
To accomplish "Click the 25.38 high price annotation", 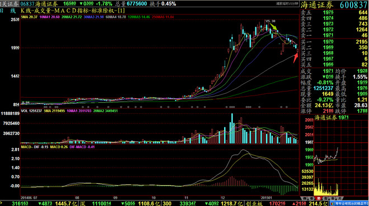I will (271, 21).
